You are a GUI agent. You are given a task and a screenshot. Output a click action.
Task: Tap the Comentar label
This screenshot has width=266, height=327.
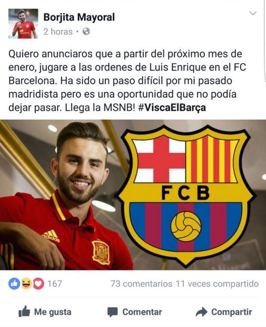(x=142, y=312)
